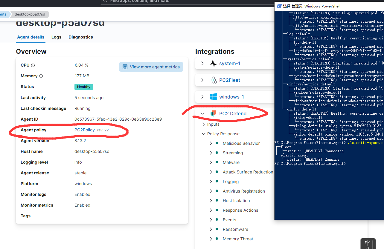Click the final empty PowerShell prompt line
384x249 pixels.
coord(310,164)
